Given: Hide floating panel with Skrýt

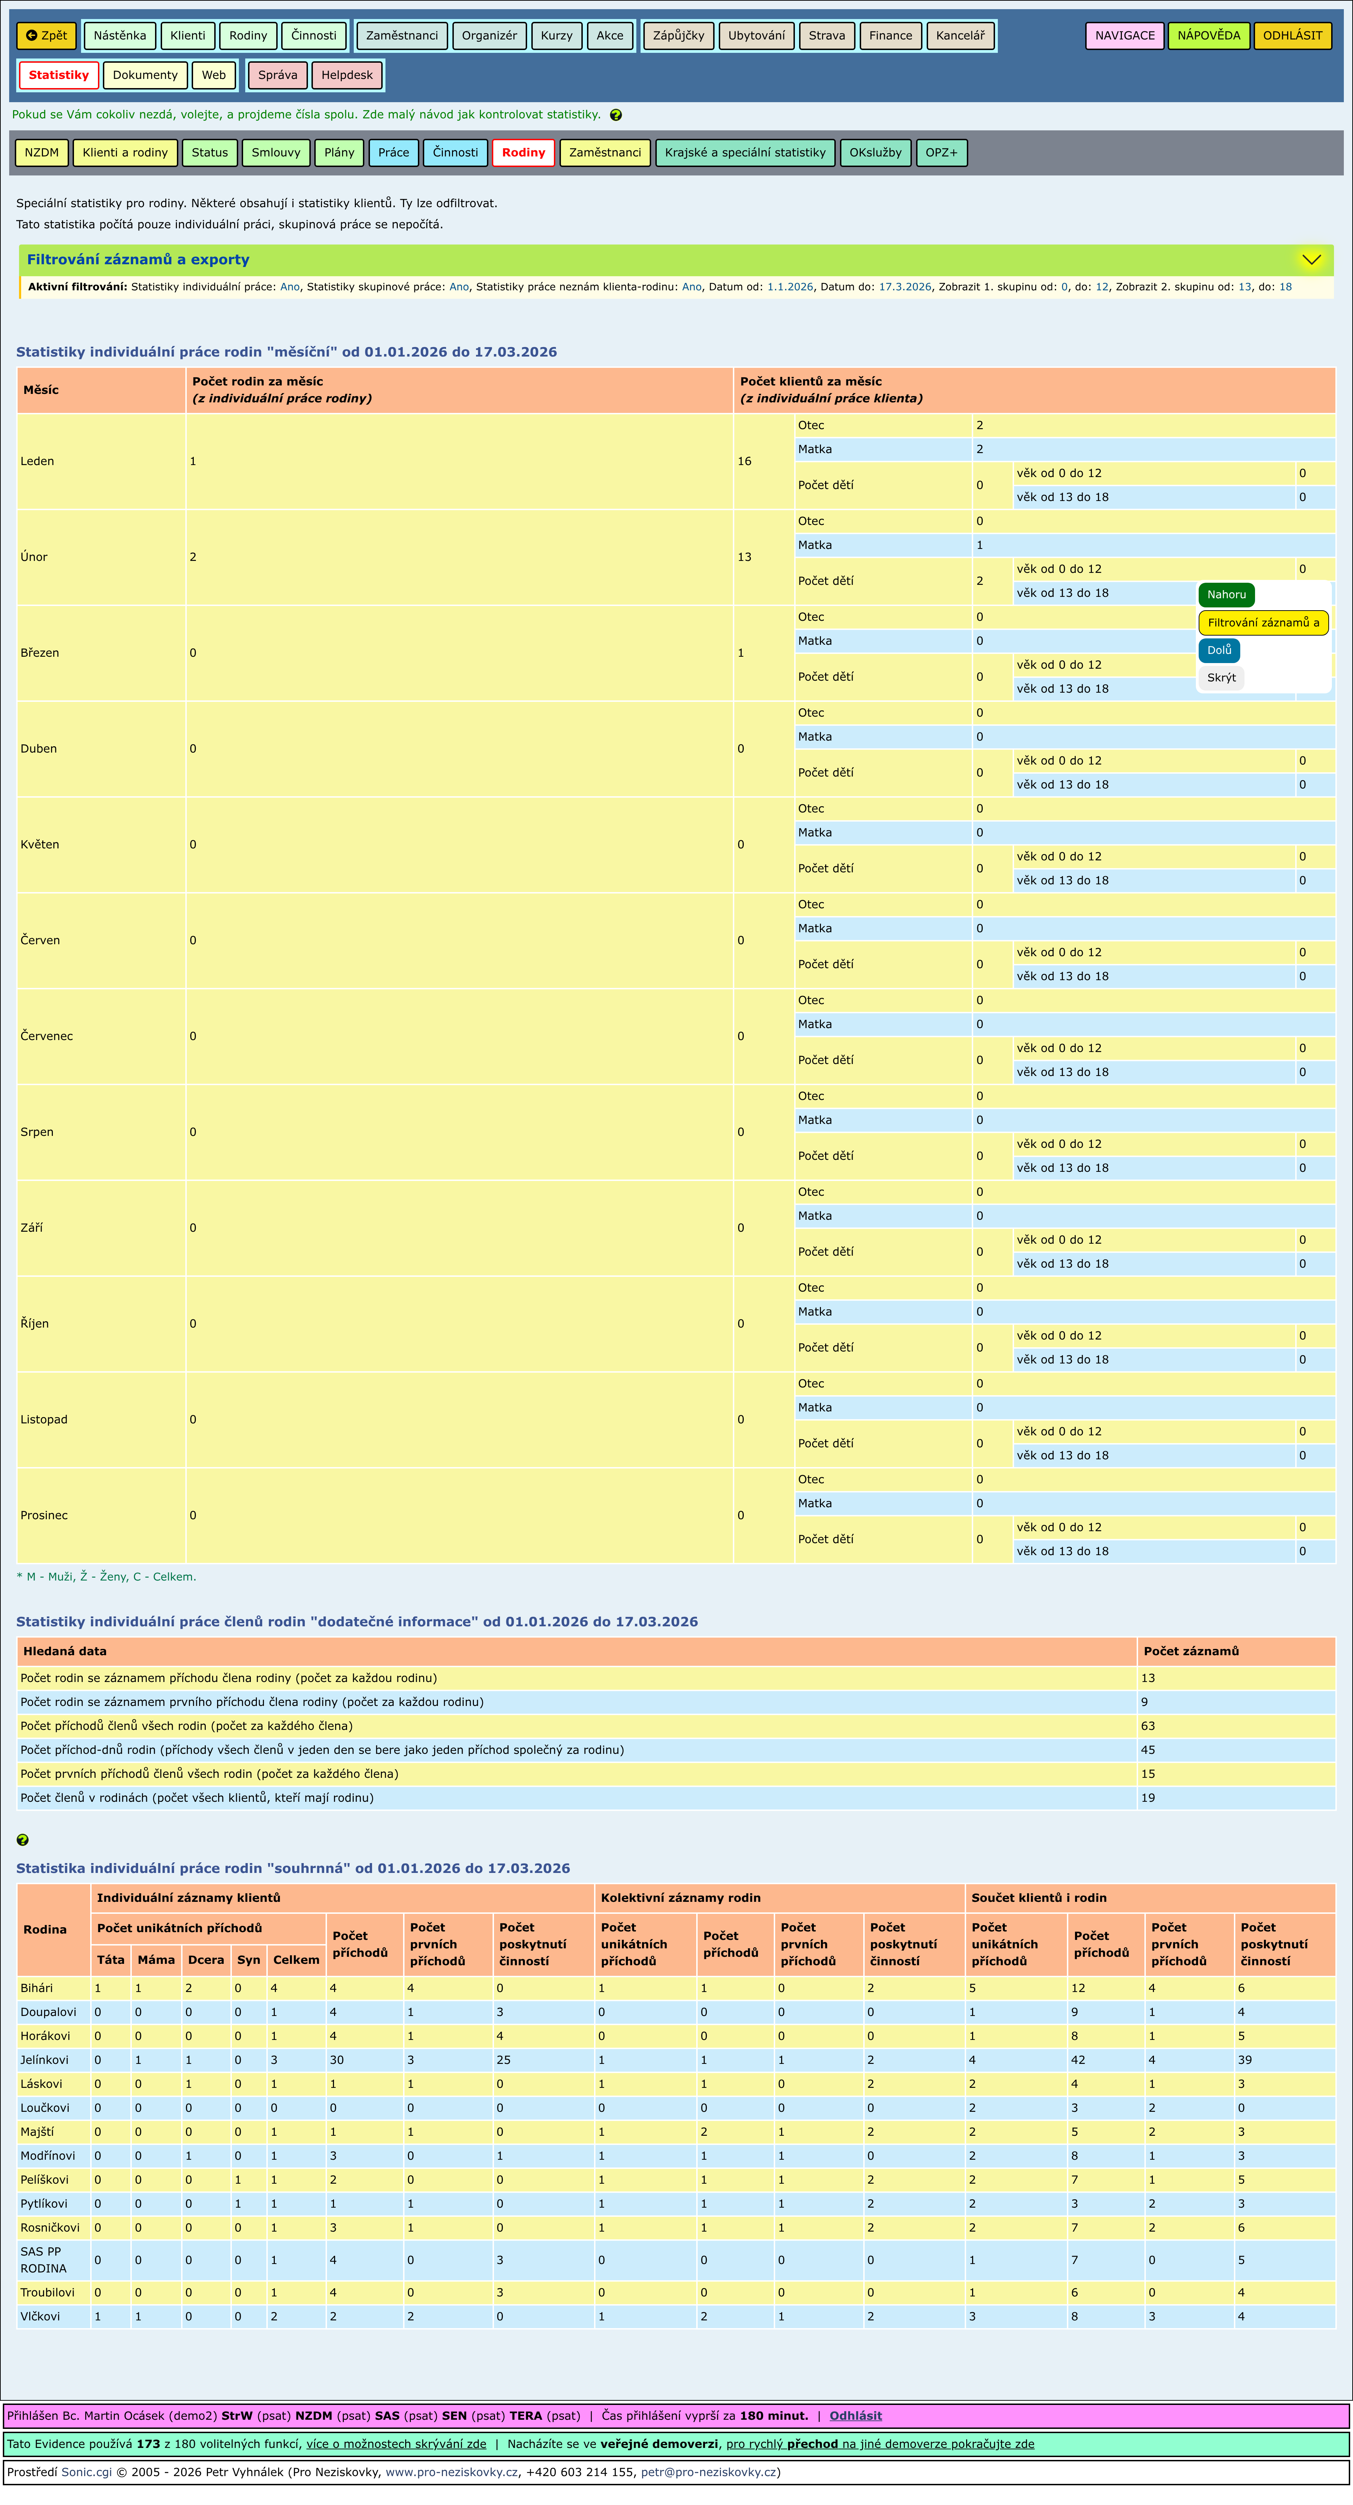Looking at the screenshot, I should [1221, 678].
